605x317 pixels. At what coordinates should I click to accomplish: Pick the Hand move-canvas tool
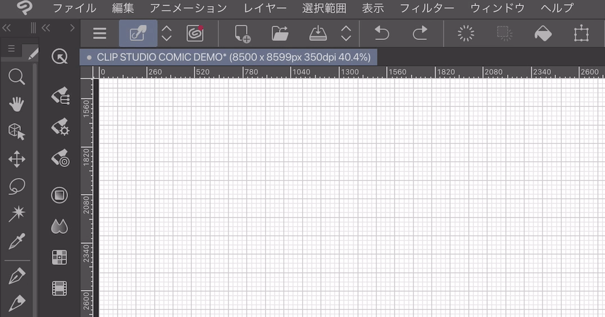click(x=16, y=104)
